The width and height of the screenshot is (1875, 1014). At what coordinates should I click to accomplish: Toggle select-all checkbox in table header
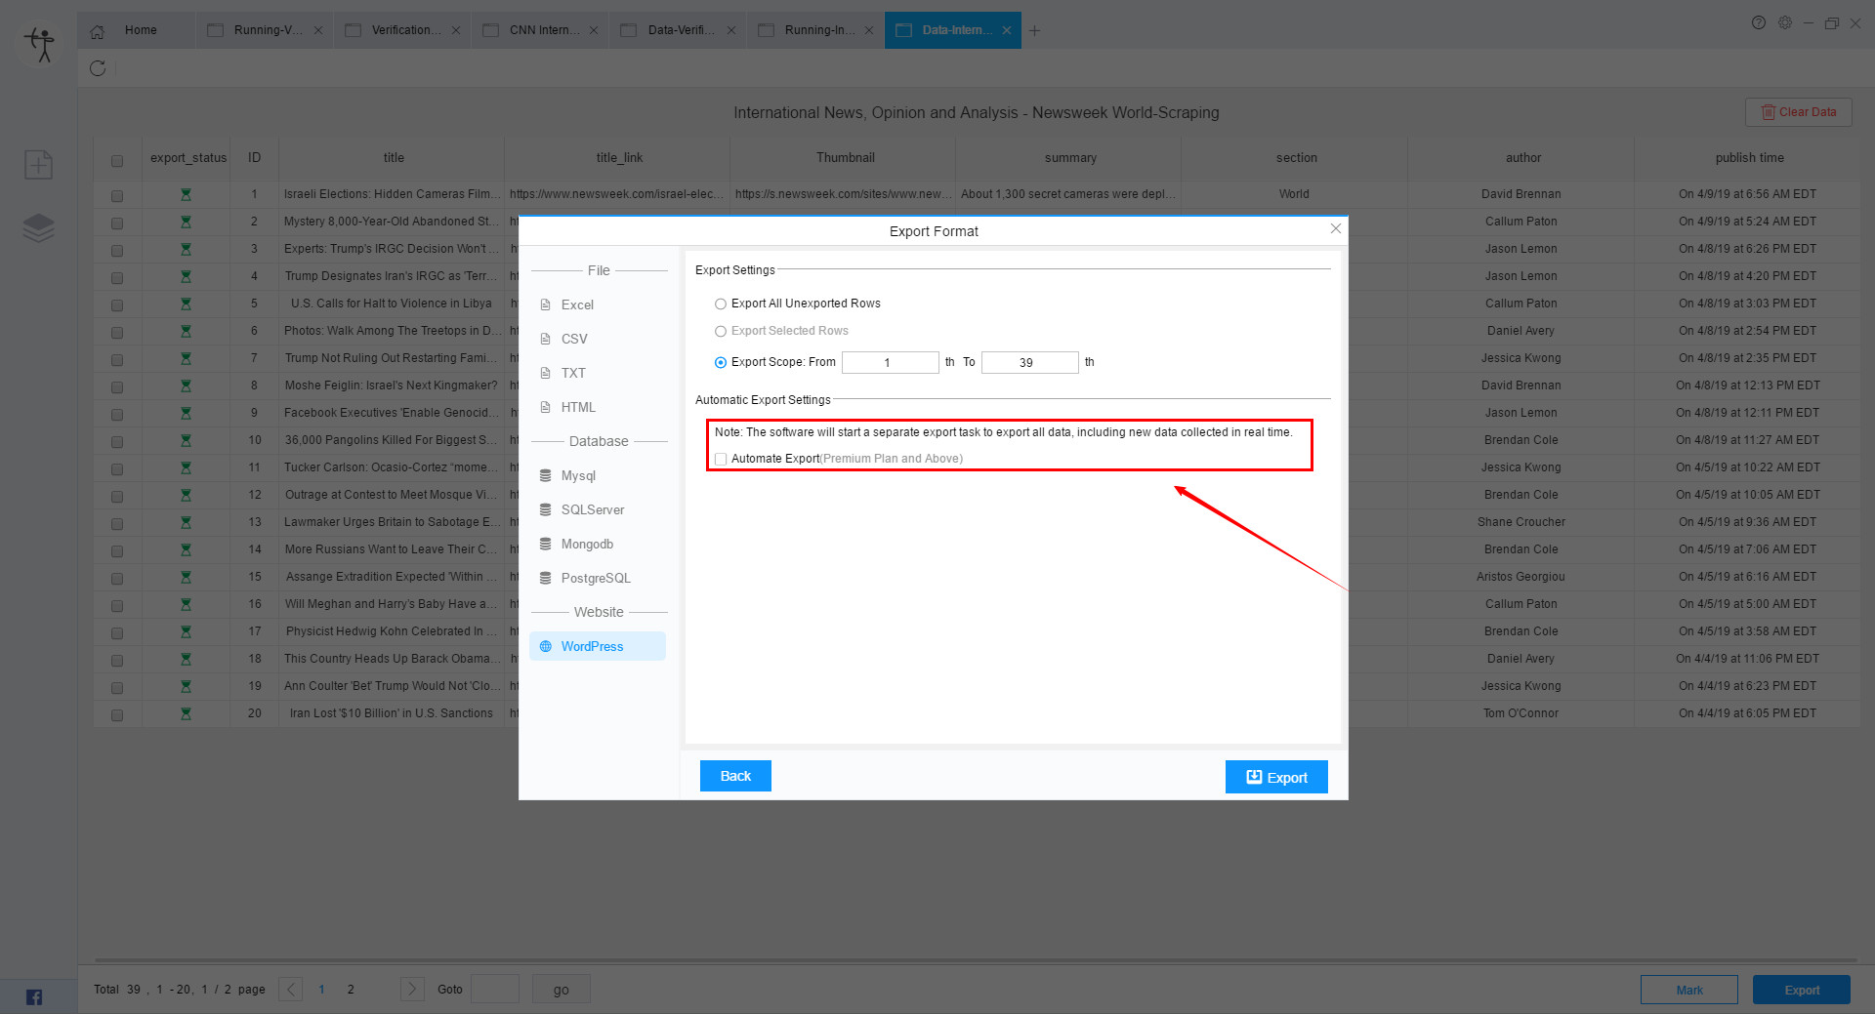click(117, 160)
